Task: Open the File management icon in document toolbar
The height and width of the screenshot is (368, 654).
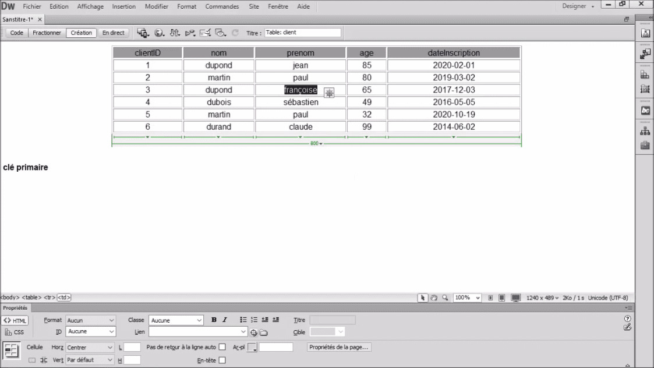Action: coord(175,33)
